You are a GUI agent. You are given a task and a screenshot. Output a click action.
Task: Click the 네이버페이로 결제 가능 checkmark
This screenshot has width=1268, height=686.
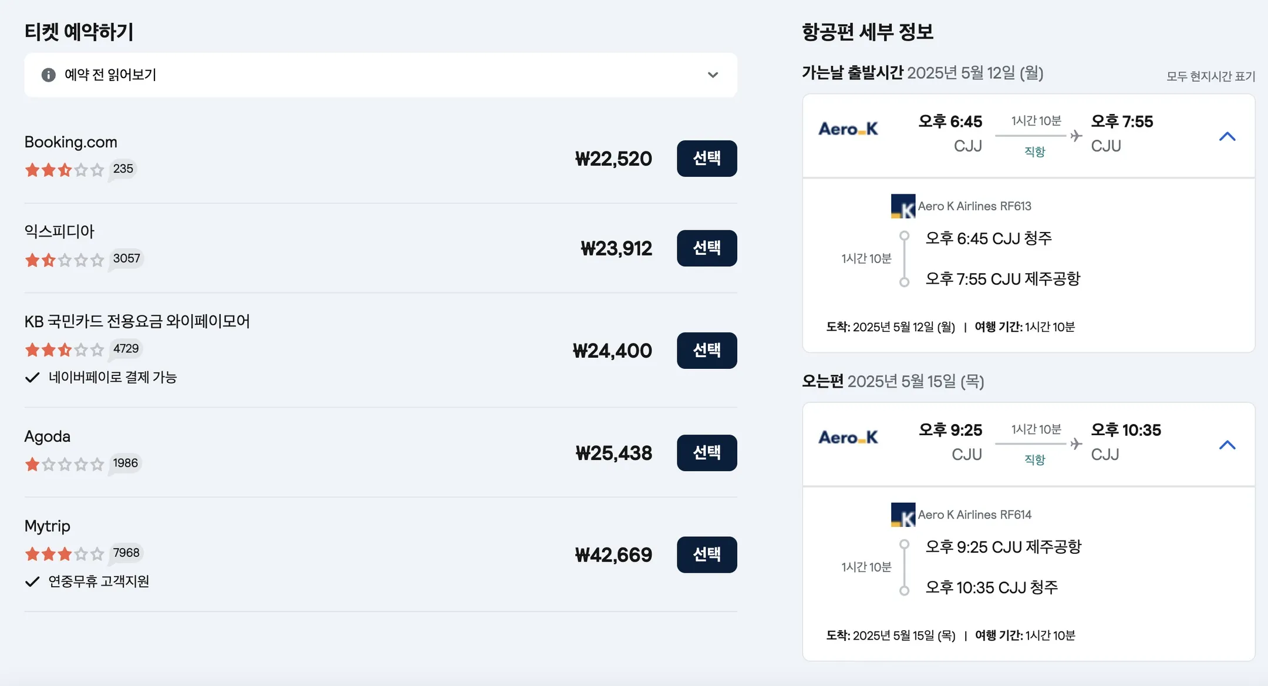click(x=32, y=377)
